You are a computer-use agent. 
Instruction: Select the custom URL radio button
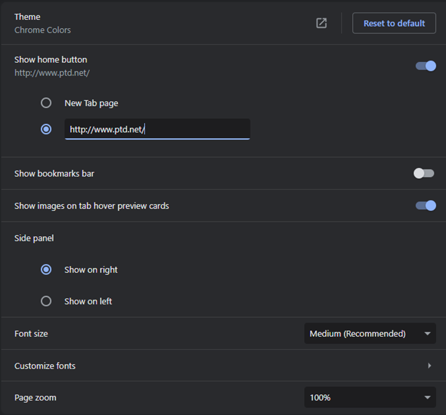pos(46,130)
